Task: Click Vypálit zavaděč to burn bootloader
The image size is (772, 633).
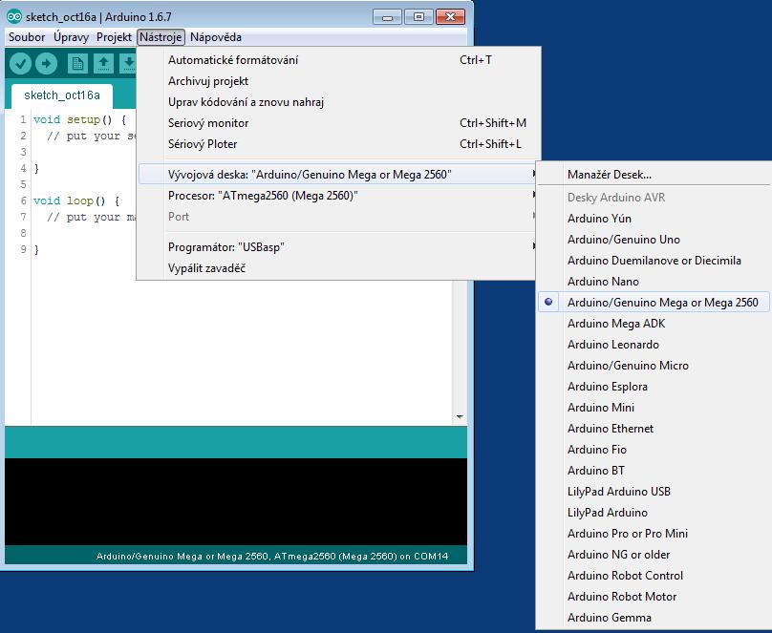Action: (x=206, y=268)
